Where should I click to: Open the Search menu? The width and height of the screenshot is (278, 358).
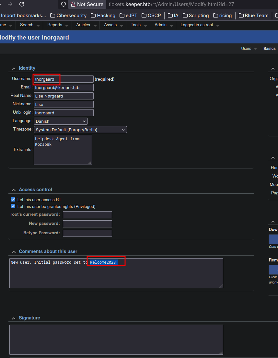30,25
